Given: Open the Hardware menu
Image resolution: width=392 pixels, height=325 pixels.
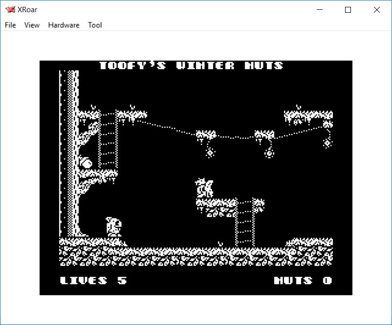Looking at the screenshot, I should (64, 25).
